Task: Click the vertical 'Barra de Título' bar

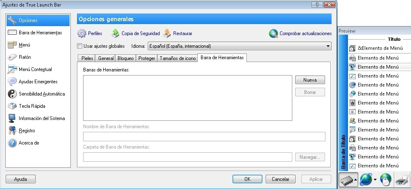Action: pos(343,102)
